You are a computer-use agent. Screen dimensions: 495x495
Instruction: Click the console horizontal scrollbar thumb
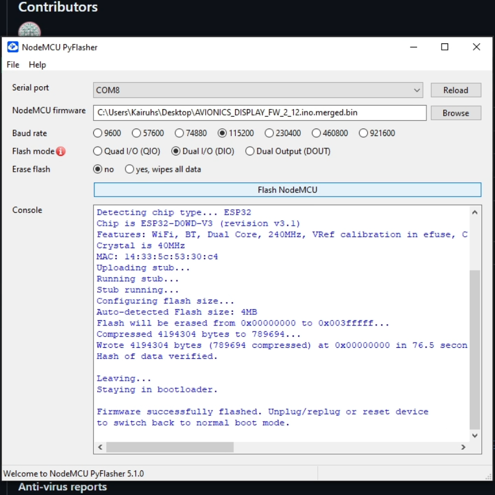tap(170, 447)
